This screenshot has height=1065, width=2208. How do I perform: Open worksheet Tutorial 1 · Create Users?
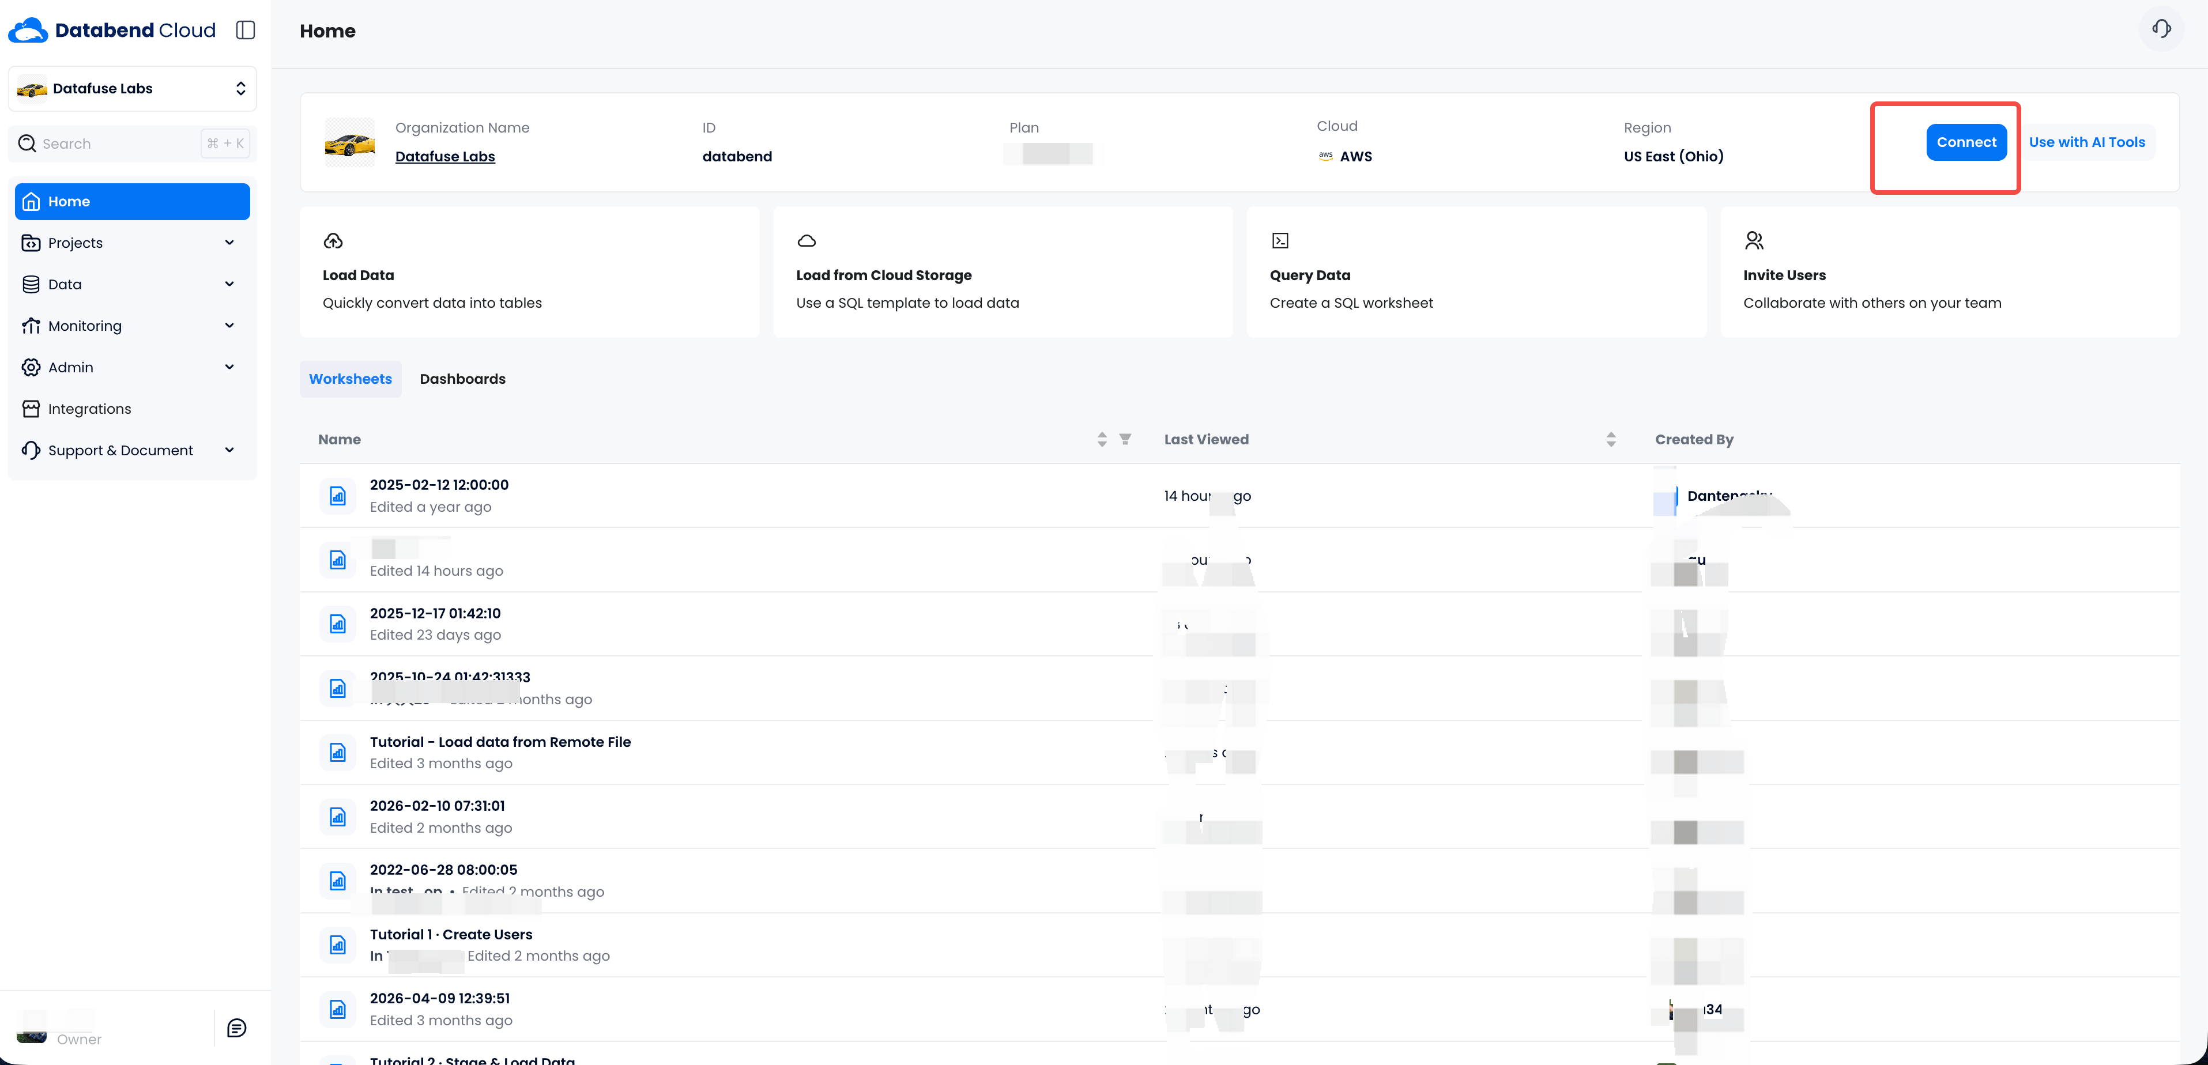tap(451, 934)
